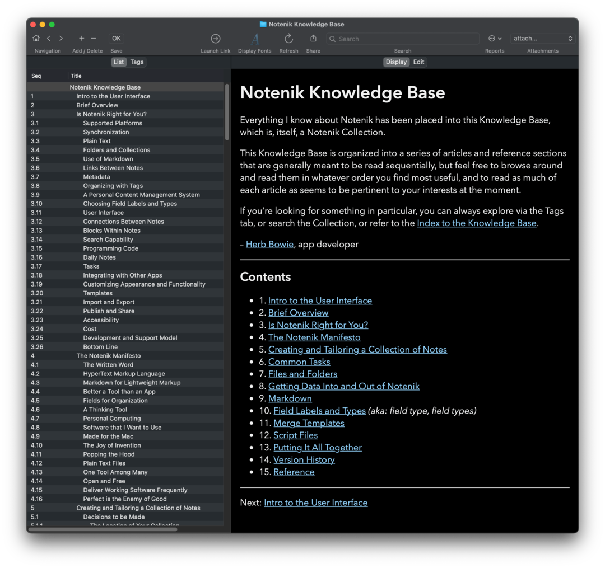The image size is (605, 568).
Task: Click the OK save button
Action: (x=116, y=38)
